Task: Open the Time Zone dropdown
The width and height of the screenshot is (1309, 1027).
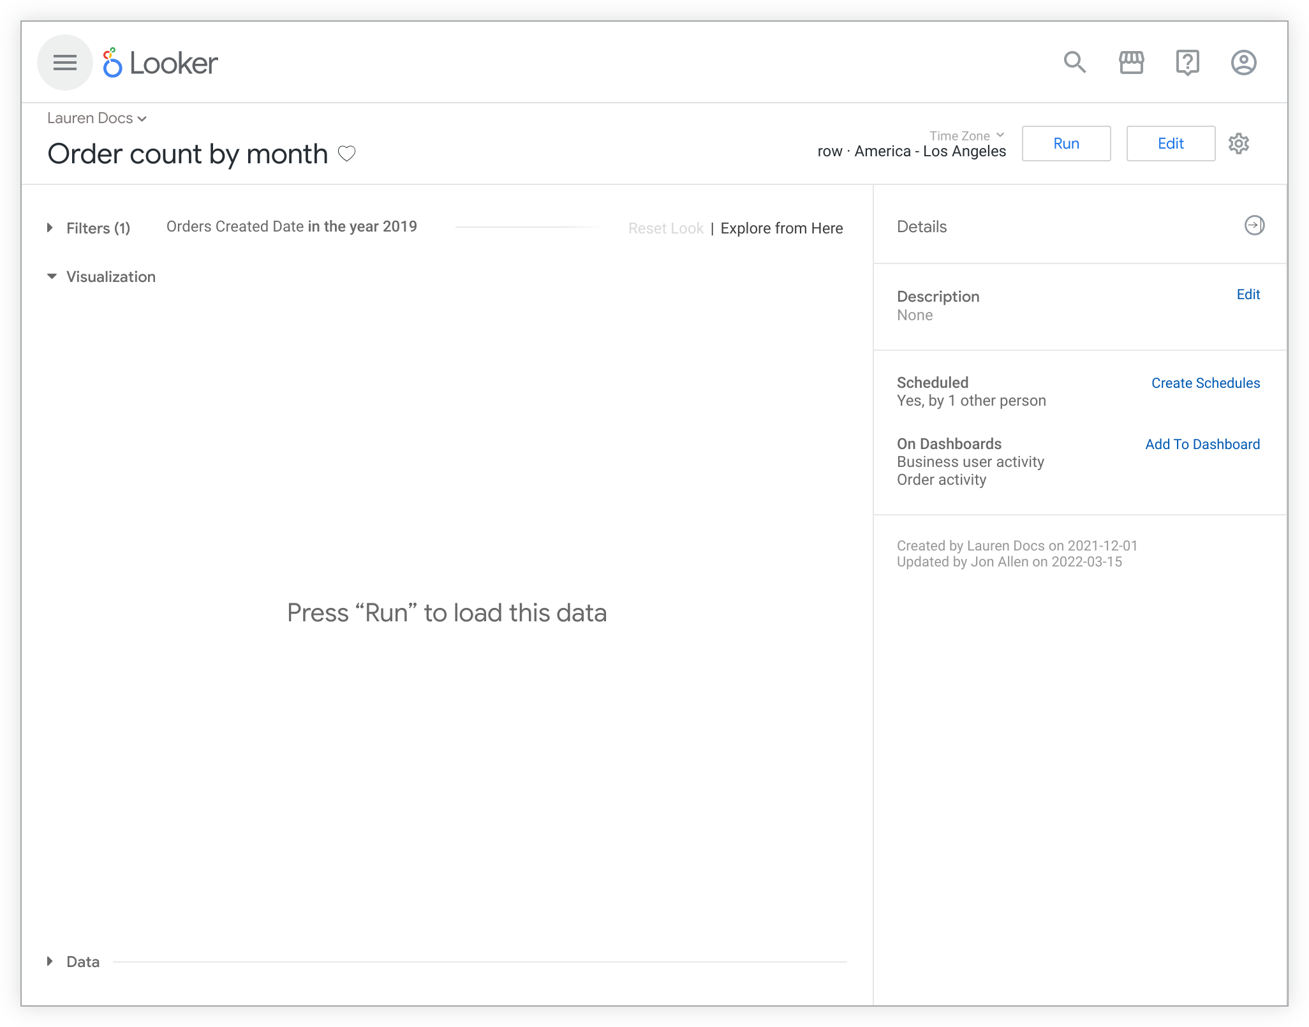Action: click(x=966, y=136)
